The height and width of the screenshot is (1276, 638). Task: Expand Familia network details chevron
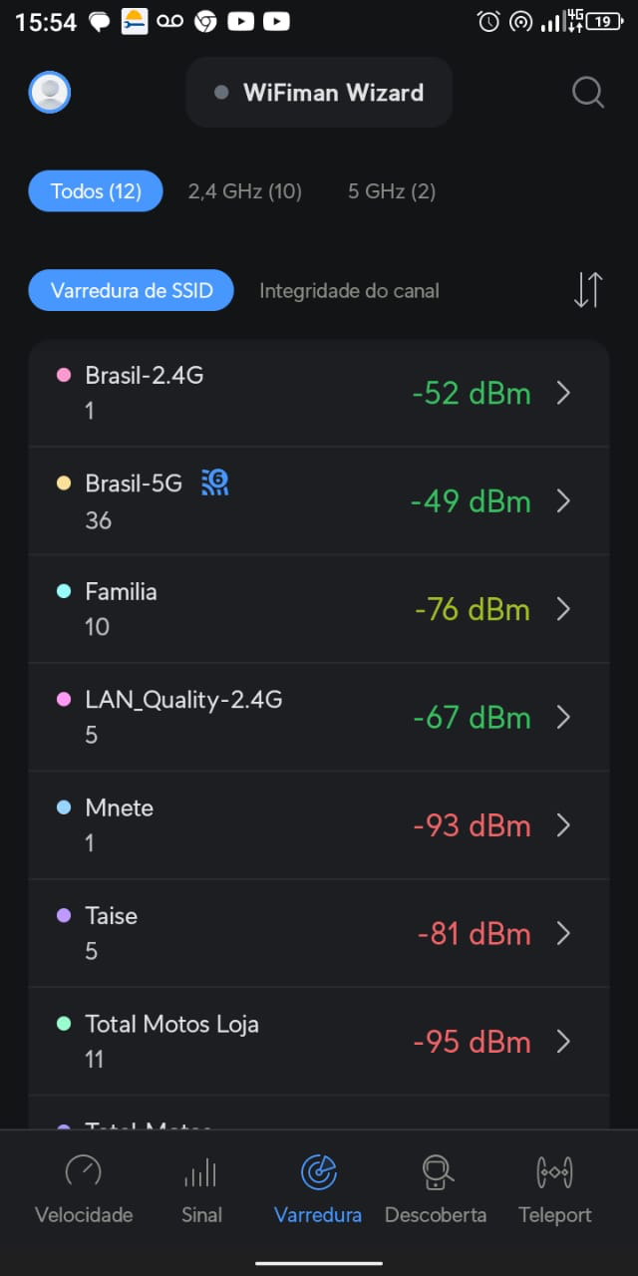coord(563,609)
